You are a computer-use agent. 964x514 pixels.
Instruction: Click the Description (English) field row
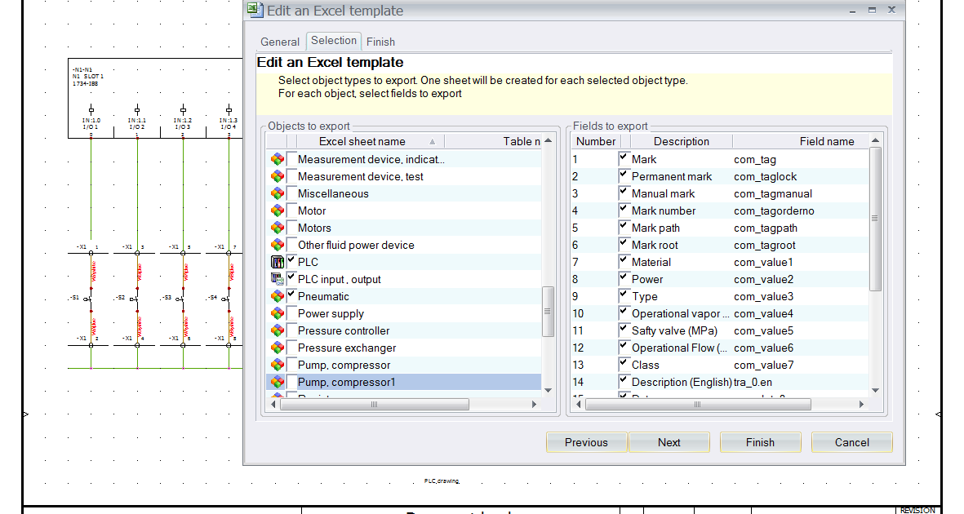721,382
